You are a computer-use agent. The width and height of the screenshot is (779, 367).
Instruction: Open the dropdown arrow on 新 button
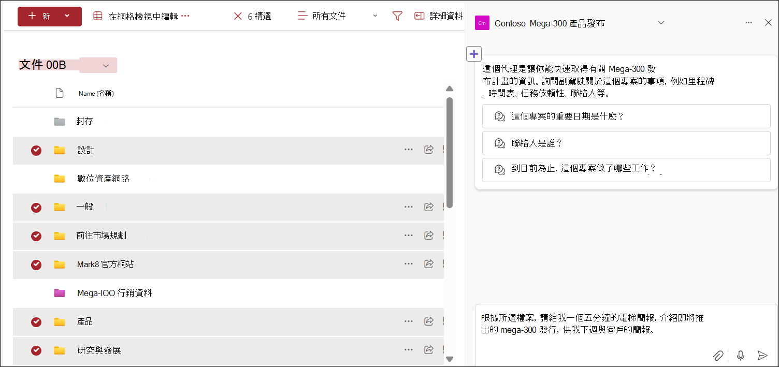[x=67, y=16]
